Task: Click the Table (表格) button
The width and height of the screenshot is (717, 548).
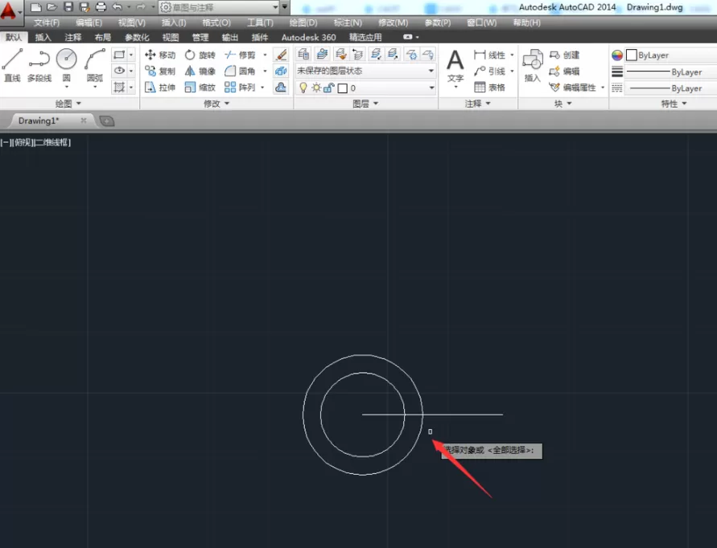Action: 490,88
